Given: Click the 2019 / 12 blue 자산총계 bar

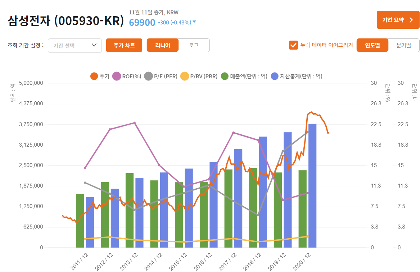Looking at the screenshot, I should (x=288, y=190).
